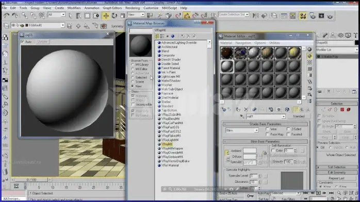This screenshot has width=360, height=202.
Task: Activate the Select and Rotate tool
Action: [x=114, y=15]
